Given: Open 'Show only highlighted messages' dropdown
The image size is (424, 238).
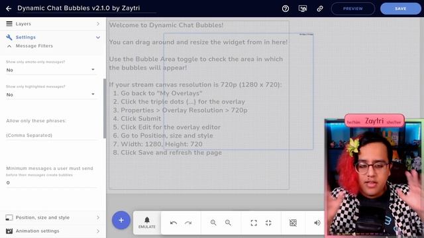Looking at the screenshot, I should coord(51,95).
